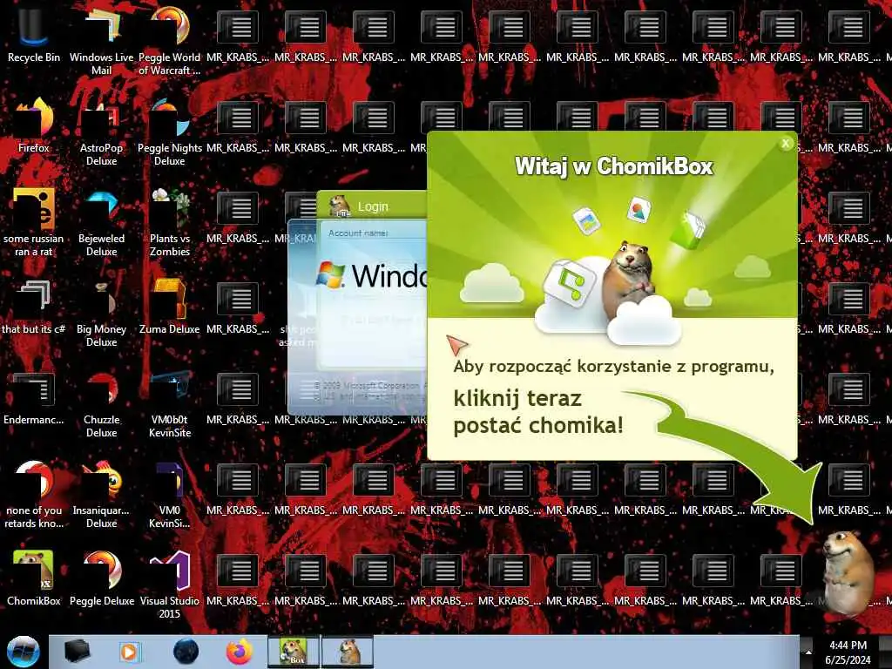
Task: Open the black folder taskbar icon
Action: click(78, 652)
